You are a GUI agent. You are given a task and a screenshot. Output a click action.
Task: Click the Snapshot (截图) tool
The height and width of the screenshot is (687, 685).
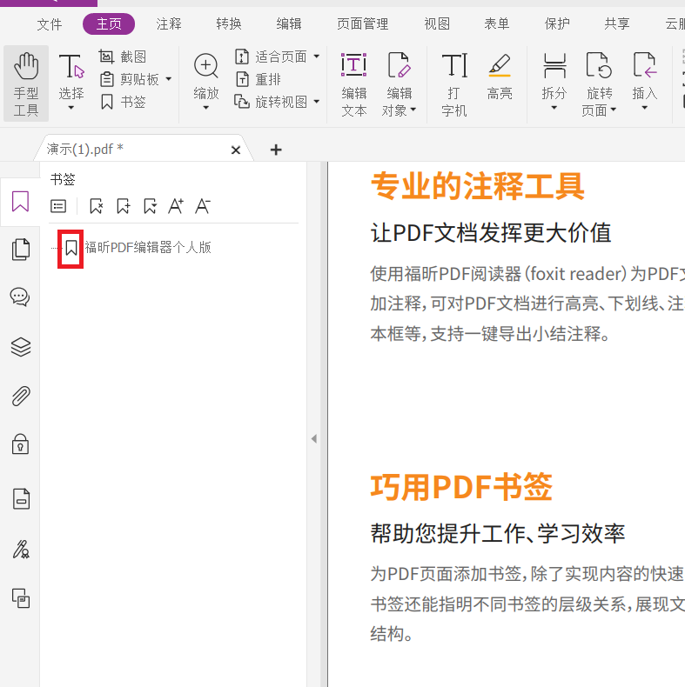coord(123,57)
